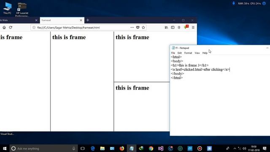The image size is (270, 152).
Task: Click the Cortana search box
Action: [43, 148]
